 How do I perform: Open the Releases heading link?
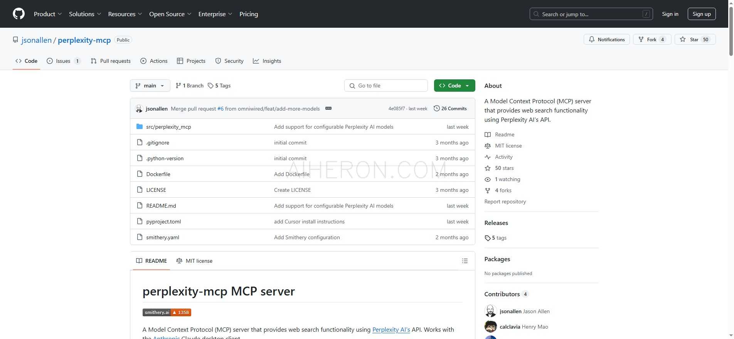click(496, 223)
